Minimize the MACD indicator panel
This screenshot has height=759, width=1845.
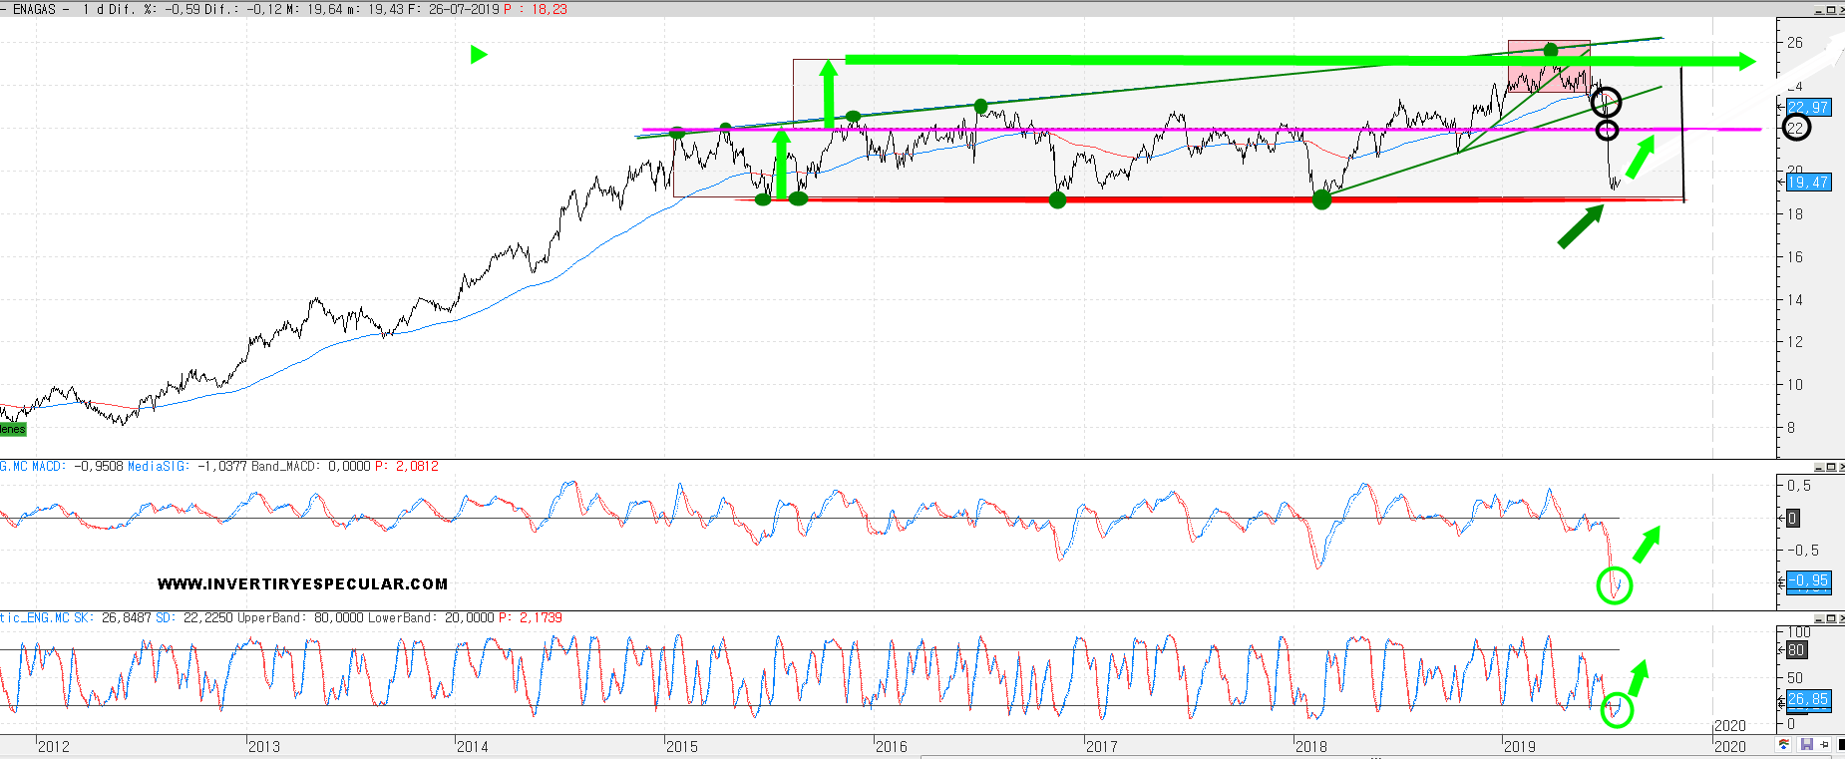tap(1820, 467)
